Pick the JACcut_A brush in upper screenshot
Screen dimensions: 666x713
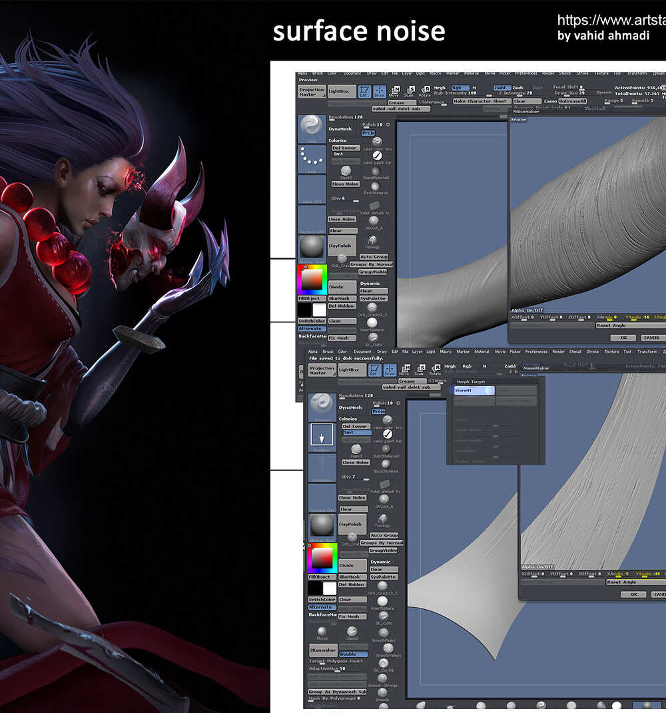coord(374,222)
